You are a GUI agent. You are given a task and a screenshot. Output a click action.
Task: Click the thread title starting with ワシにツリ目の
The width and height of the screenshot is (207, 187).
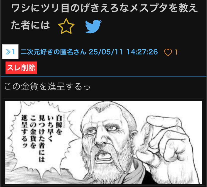click(x=104, y=17)
